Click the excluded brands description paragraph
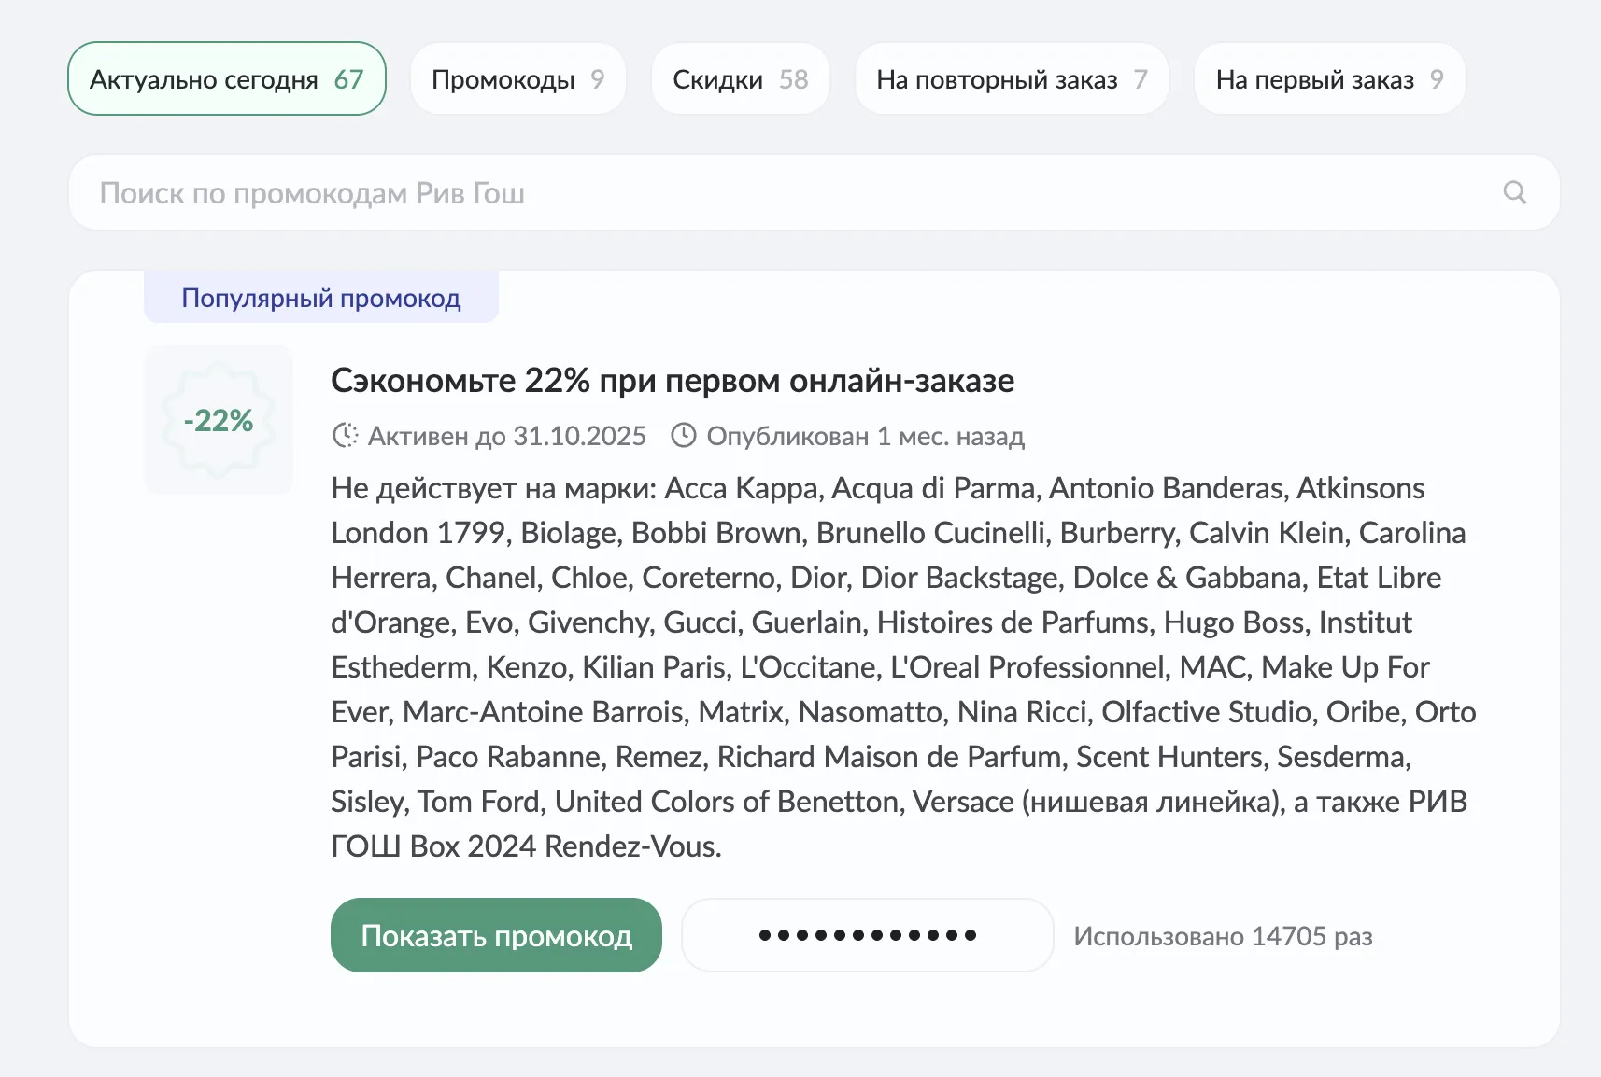Viewport: 1601px width, 1077px height. pyautogui.click(x=897, y=666)
